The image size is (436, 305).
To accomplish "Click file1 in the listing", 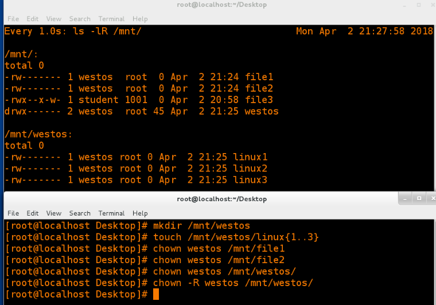I will (x=259, y=77).
